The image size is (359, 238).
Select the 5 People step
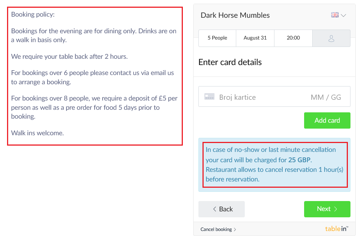coord(217,38)
